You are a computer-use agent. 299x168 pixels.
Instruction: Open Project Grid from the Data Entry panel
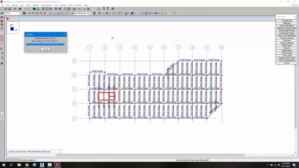click(x=286, y=21)
